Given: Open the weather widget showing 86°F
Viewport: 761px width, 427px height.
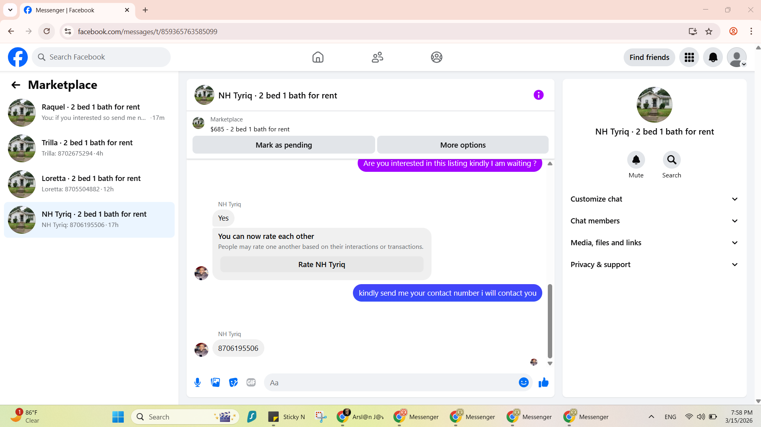Looking at the screenshot, I should [x=25, y=416].
